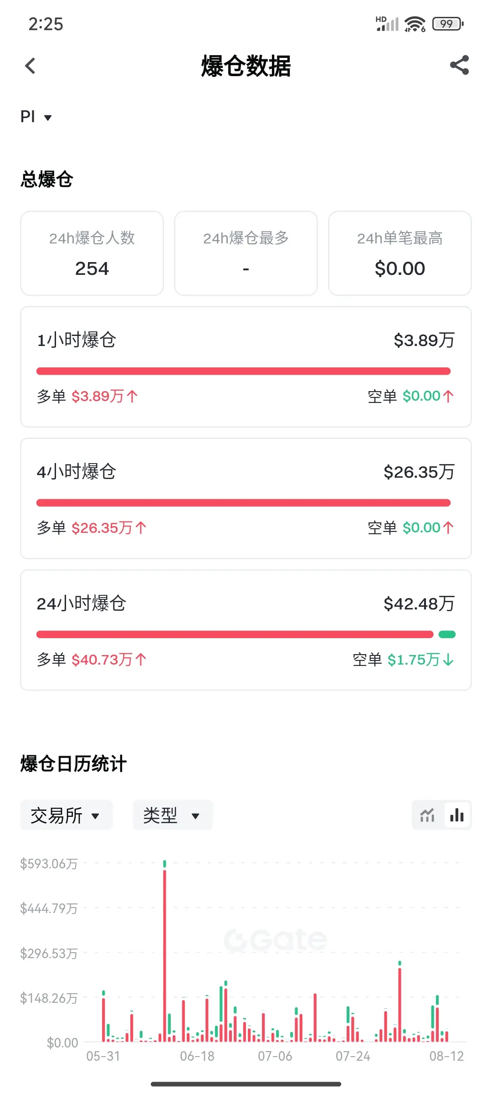The height and width of the screenshot is (1094, 492).
Task: Switch to line chart view icon
Action: coord(427,815)
